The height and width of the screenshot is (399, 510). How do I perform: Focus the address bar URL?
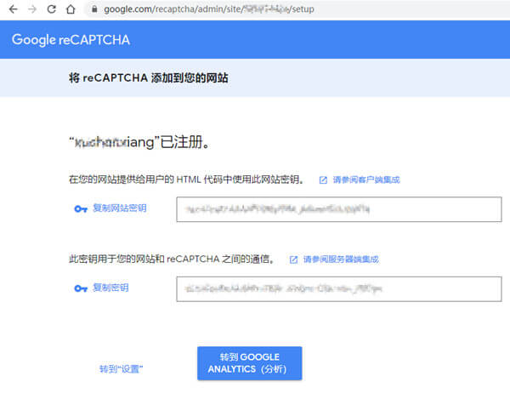[209, 9]
